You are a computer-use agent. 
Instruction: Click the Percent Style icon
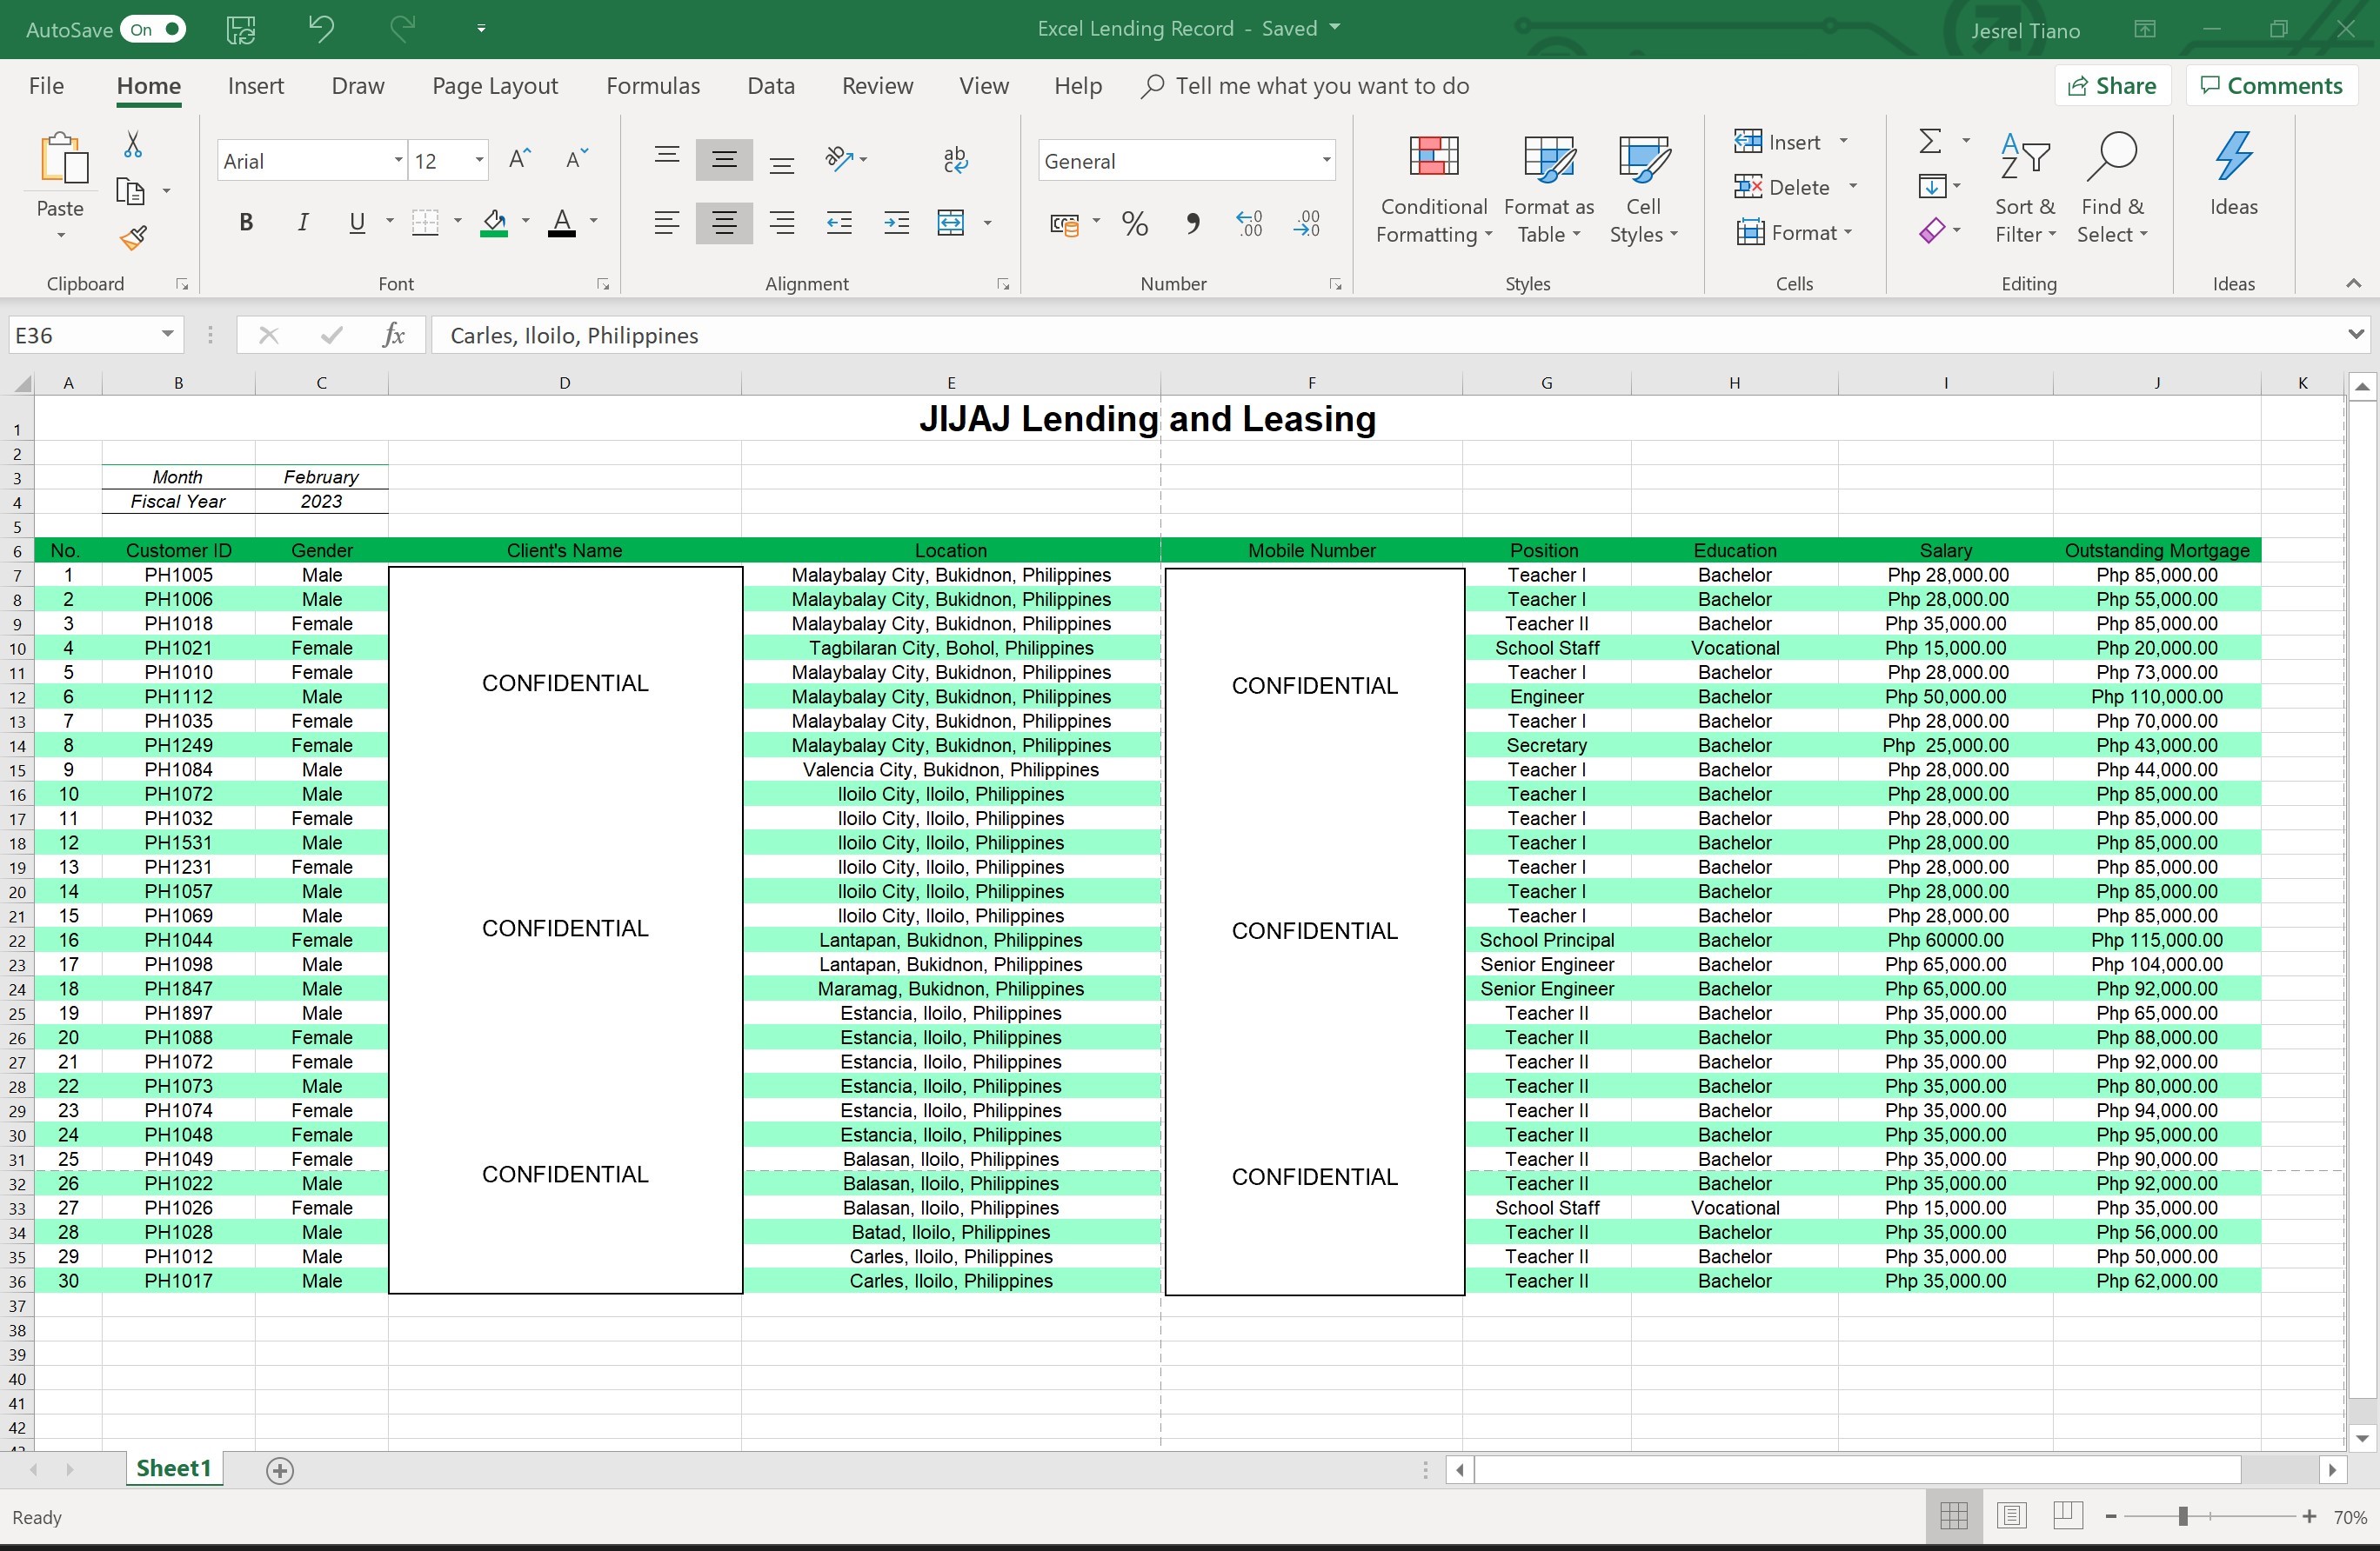click(1135, 223)
